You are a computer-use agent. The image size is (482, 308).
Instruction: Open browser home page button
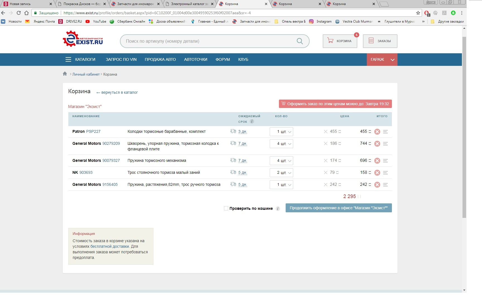click(x=26, y=13)
